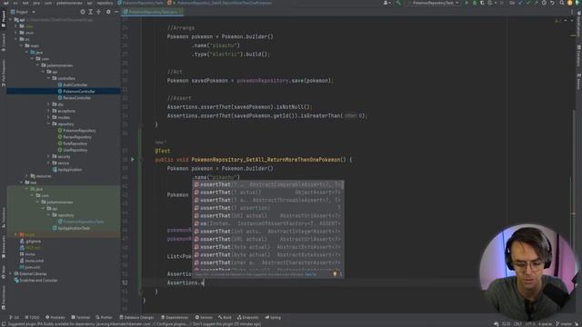This screenshot has width=582, height=327.
Task: Open the Terminal tool window tab
Action: pos(81,317)
